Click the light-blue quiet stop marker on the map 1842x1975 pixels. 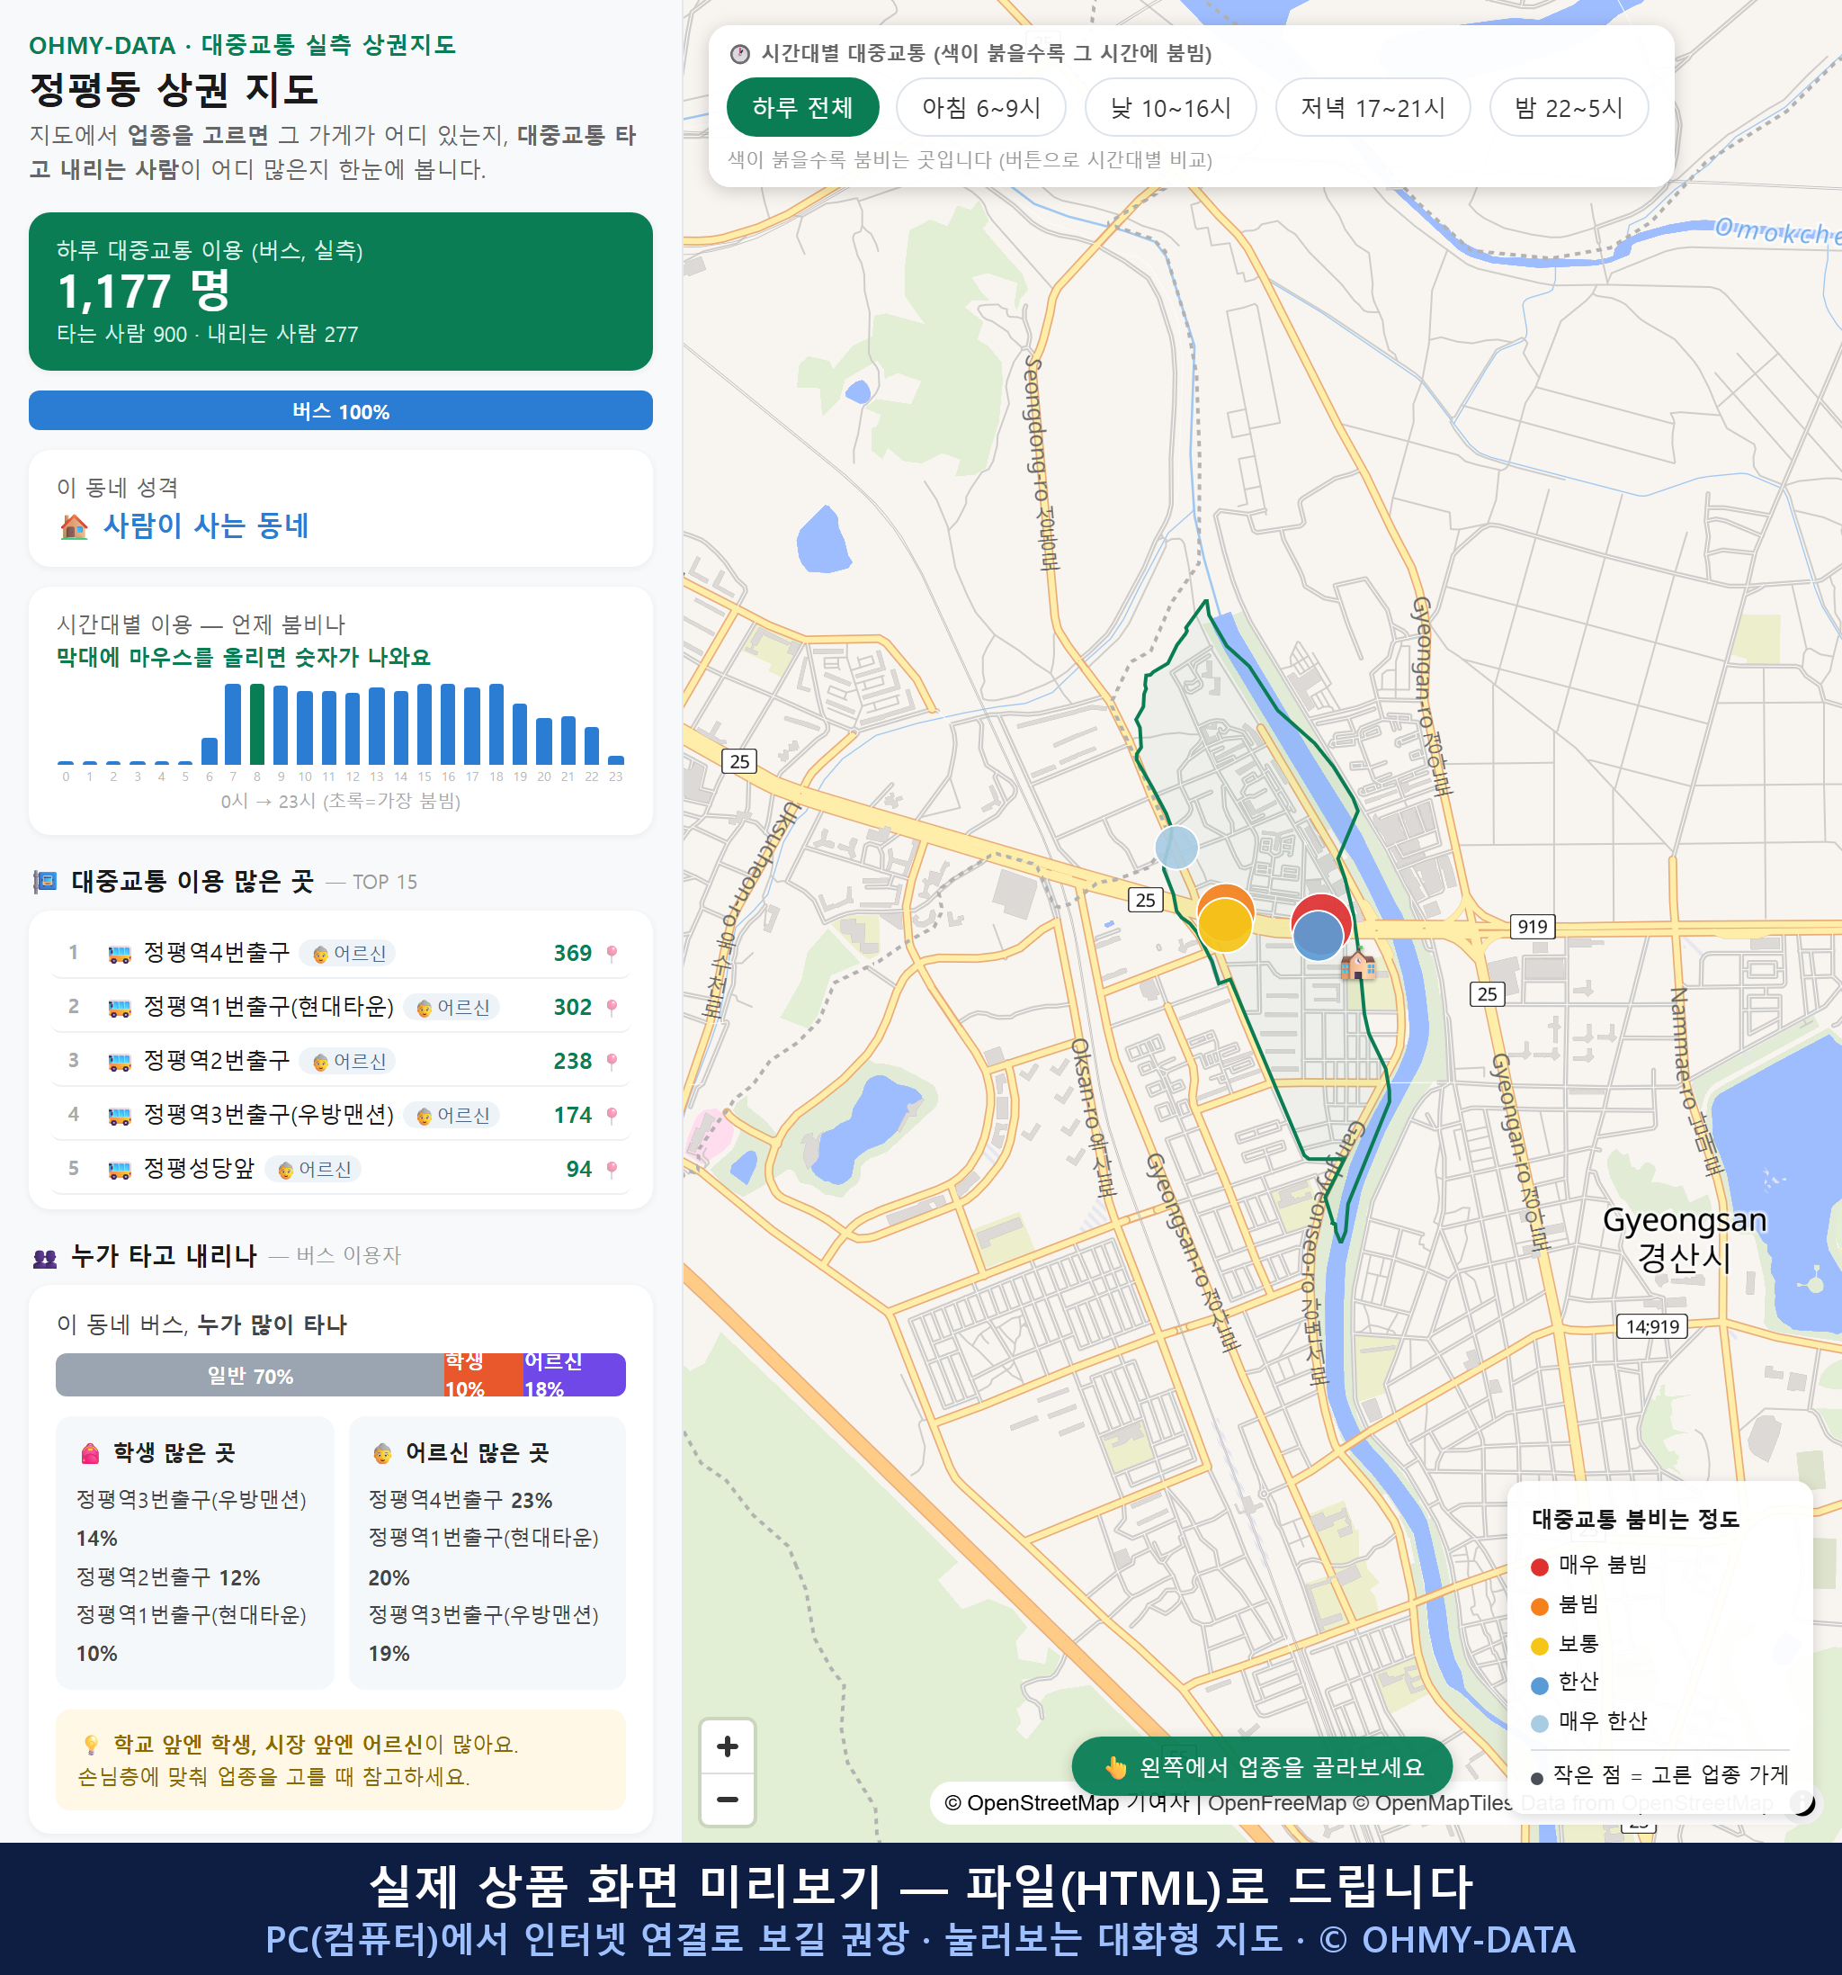[x=1176, y=848]
